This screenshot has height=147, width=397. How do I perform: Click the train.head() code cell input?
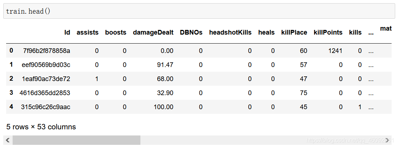coord(198,11)
